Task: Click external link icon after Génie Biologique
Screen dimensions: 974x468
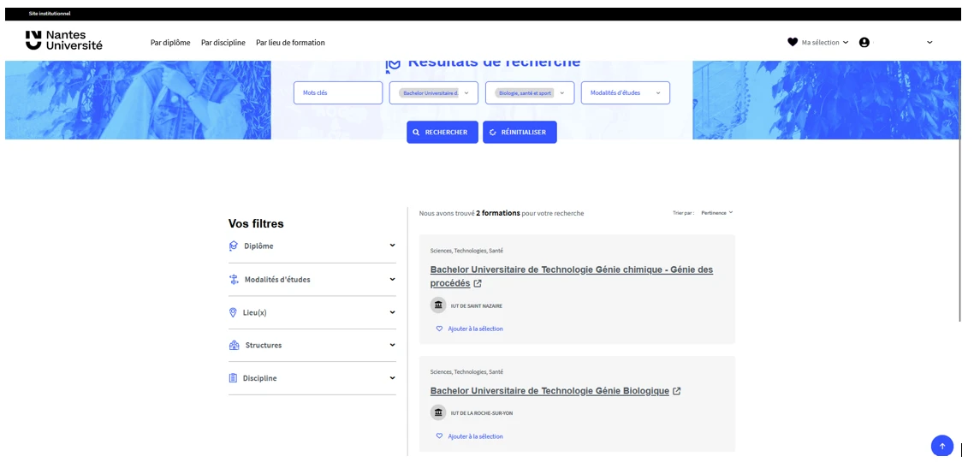Action: click(677, 391)
